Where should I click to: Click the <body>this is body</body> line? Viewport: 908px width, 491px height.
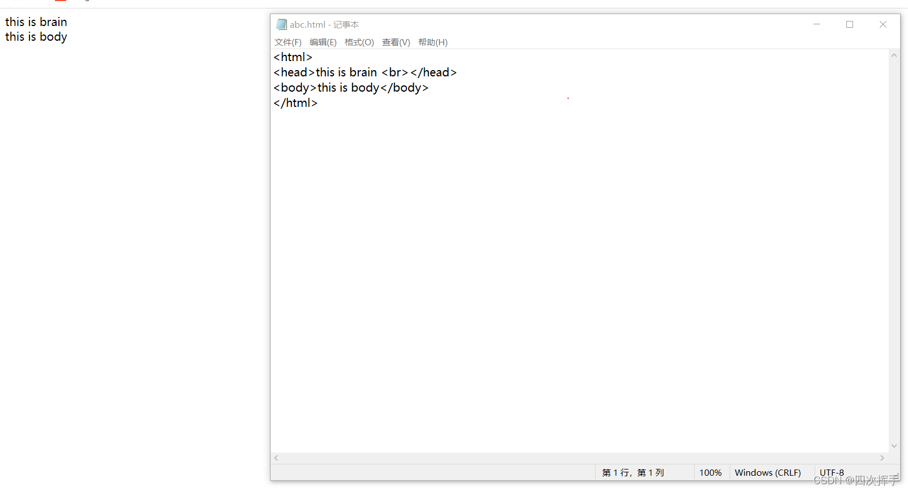[351, 88]
